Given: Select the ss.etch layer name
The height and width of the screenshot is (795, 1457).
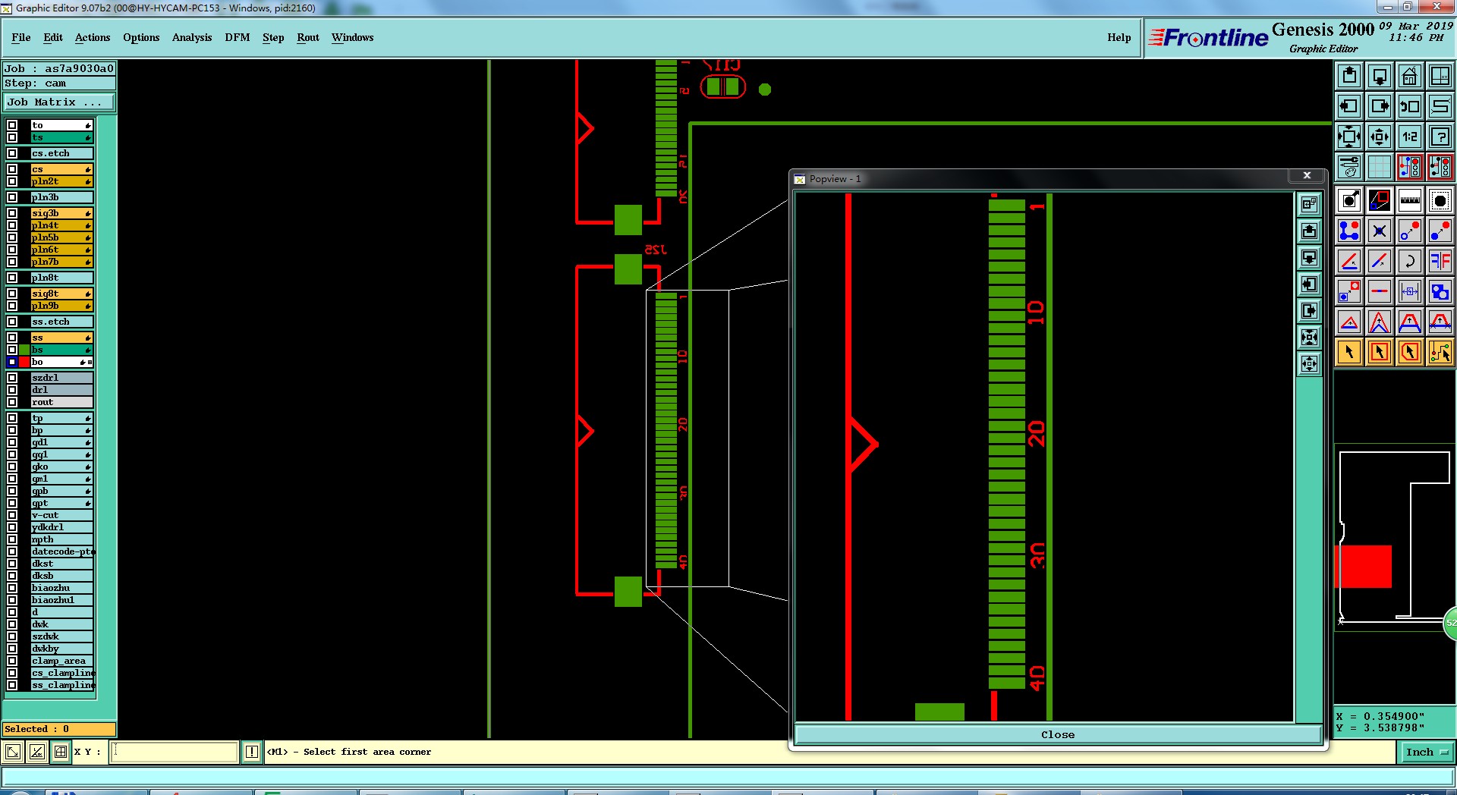Looking at the screenshot, I should click(x=61, y=322).
